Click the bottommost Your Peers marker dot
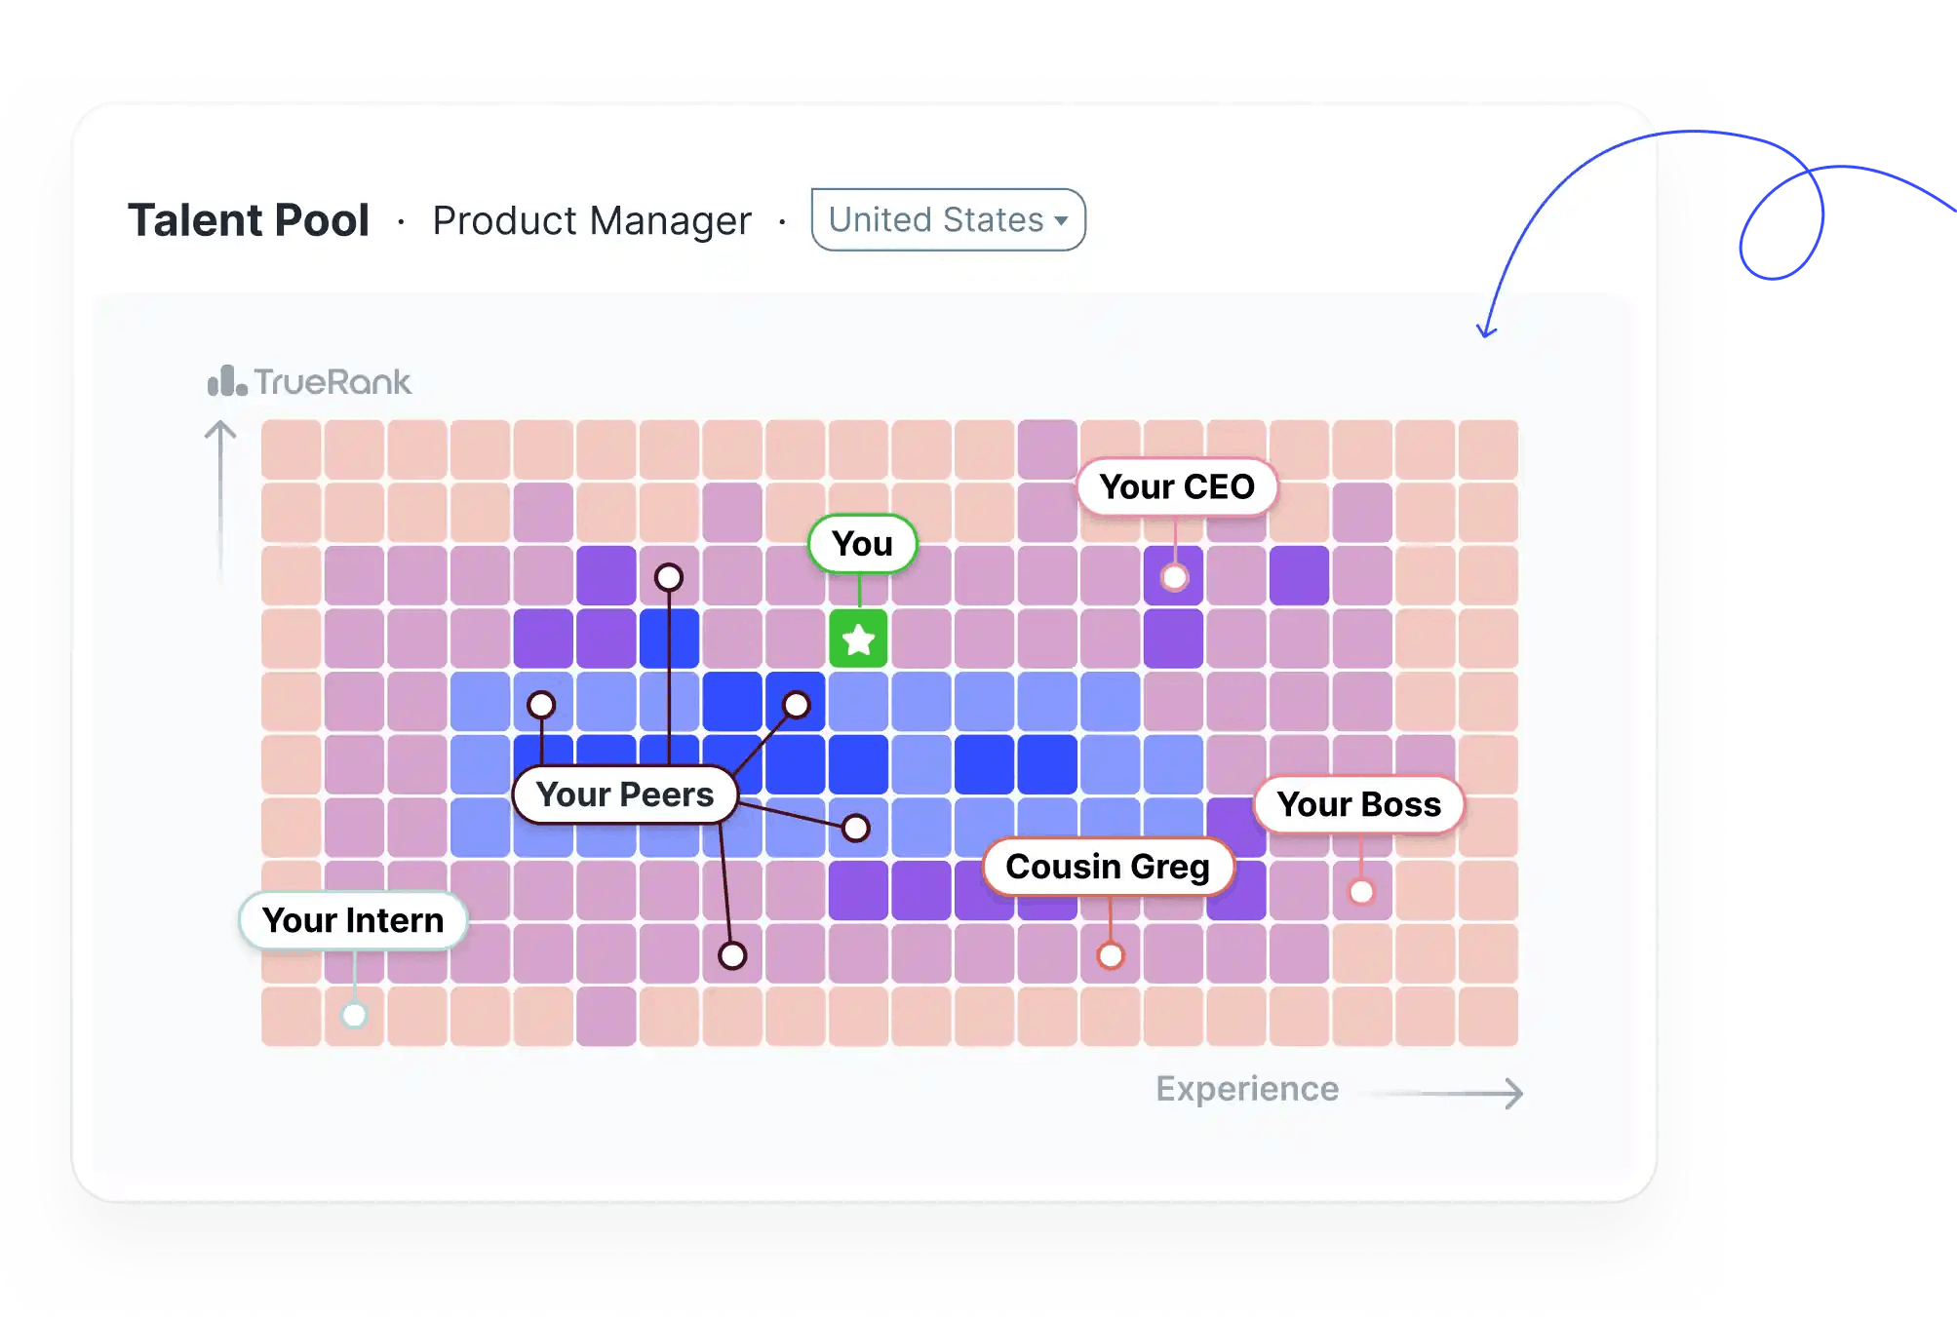 pyautogui.click(x=732, y=955)
